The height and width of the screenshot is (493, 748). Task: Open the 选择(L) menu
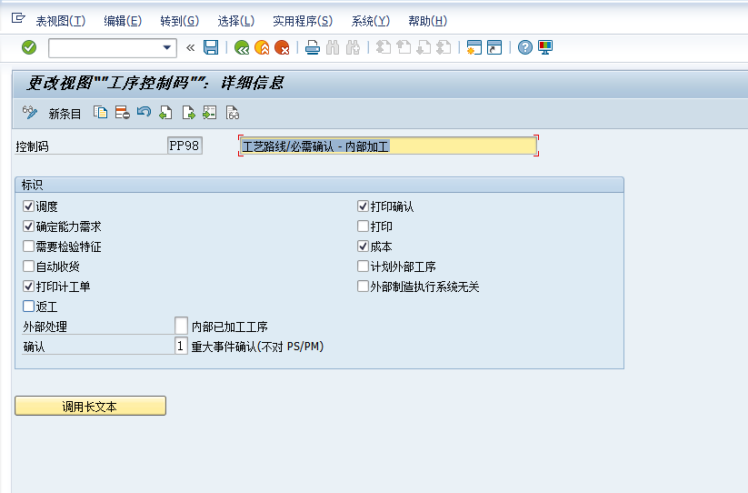[x=235, y=21]
